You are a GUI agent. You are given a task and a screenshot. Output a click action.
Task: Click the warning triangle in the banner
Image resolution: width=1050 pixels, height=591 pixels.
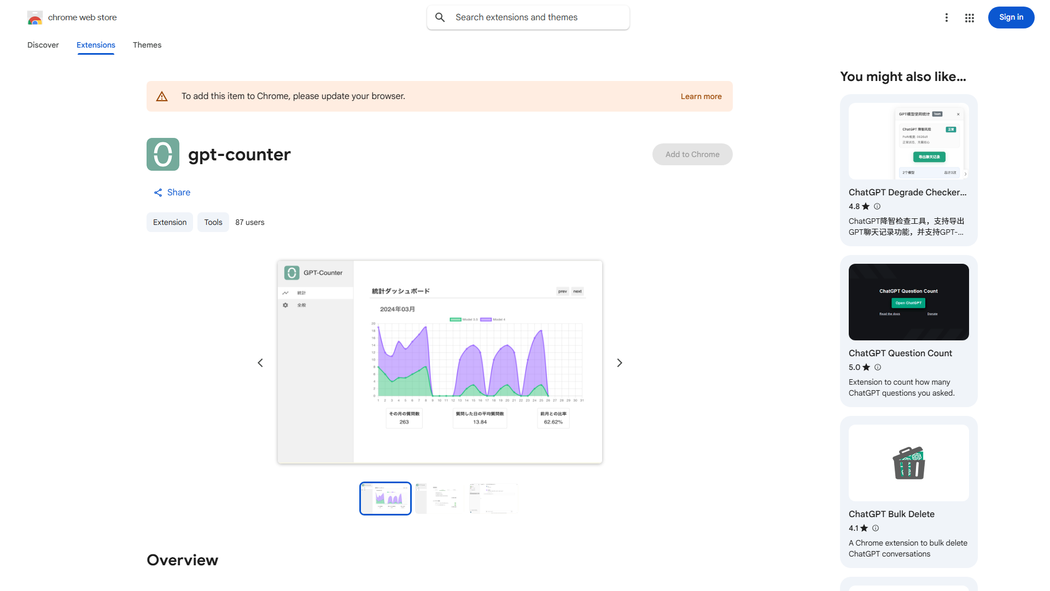162,96
